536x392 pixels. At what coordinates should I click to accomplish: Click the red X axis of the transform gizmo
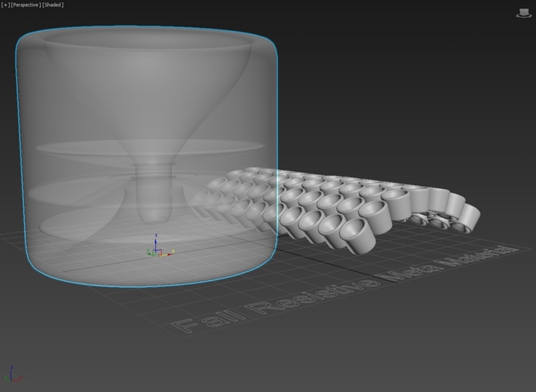click(167, 253)
